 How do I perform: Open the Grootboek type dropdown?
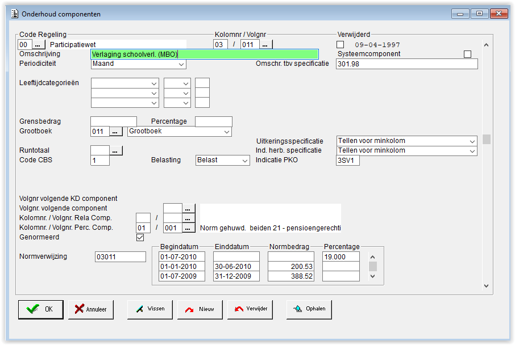point(179,132)
